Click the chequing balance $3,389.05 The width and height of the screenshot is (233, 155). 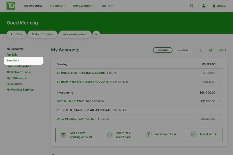[x=209, y=73]
